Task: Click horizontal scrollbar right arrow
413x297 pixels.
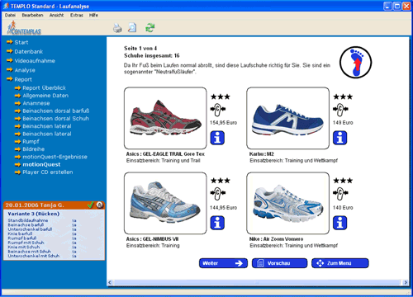Action: point(406,282)
